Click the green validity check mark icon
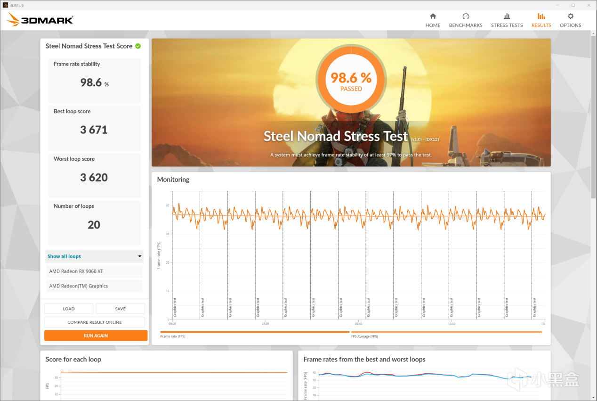 coord(138,46)
